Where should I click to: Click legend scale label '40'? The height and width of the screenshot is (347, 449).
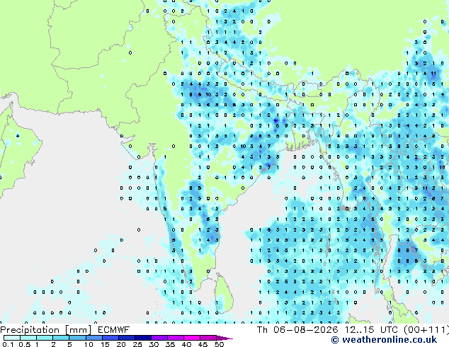[x=186, y=344]
